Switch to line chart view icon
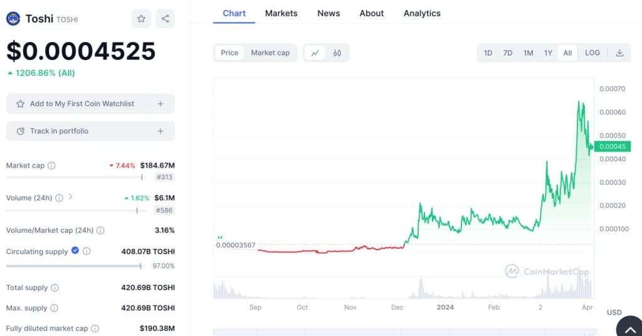The height and width of the screenshot is (336, 642). click(x=315, y=53)
